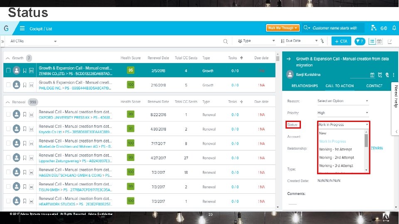
Task: Switch to the CONTACT tab
Action: point(374,86)
